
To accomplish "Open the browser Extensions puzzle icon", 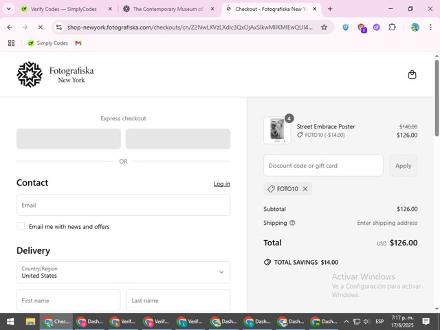I will coord(392,27).
